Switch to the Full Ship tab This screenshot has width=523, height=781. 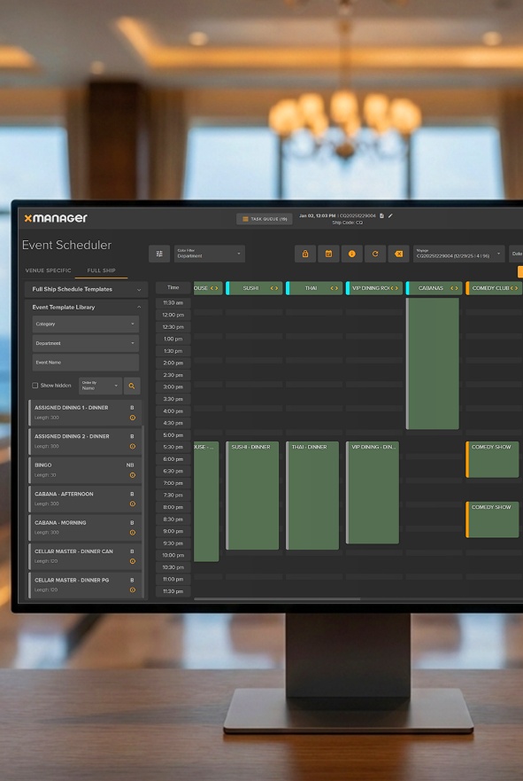[x=102, y=270]
